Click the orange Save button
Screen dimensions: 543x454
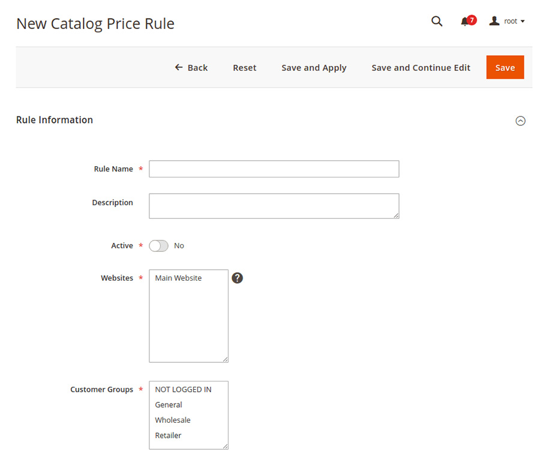pos(505,67)
